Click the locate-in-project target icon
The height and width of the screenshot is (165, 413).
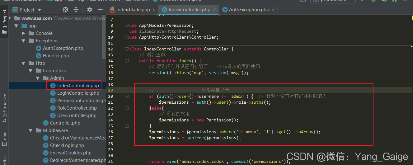pyautogui.click(x=65, y=10)
